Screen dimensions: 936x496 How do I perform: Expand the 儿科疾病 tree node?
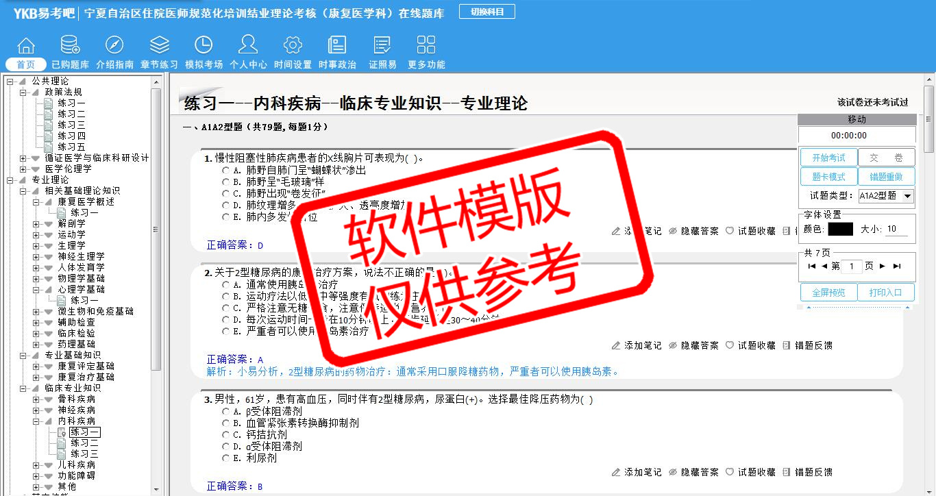tap(36, 464)
